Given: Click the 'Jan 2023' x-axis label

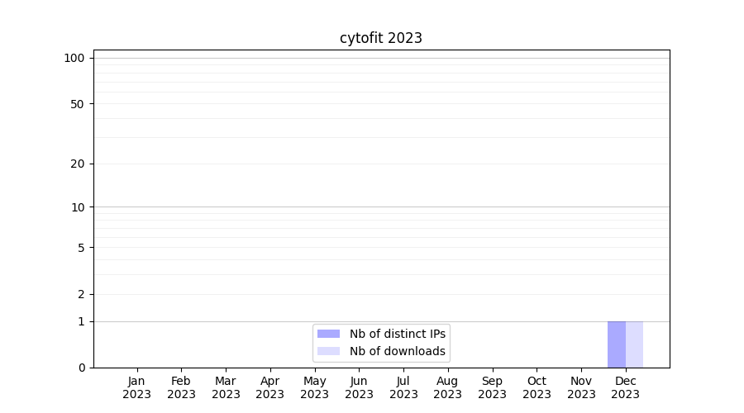Looking at the screenshot, I should point(137,387).
